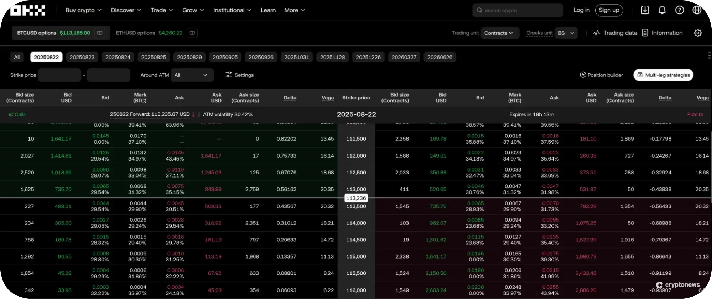
Task: Expand the Discover menu
Action: point(126,10)
